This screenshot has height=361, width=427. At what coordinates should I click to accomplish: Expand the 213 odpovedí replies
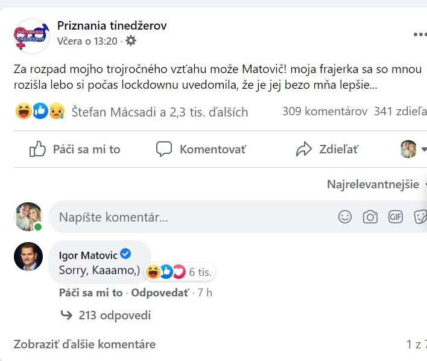(115, 315)
